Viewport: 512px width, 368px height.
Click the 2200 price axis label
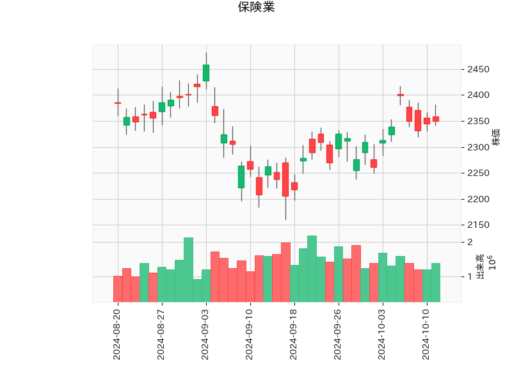click(x=478, y=199)
